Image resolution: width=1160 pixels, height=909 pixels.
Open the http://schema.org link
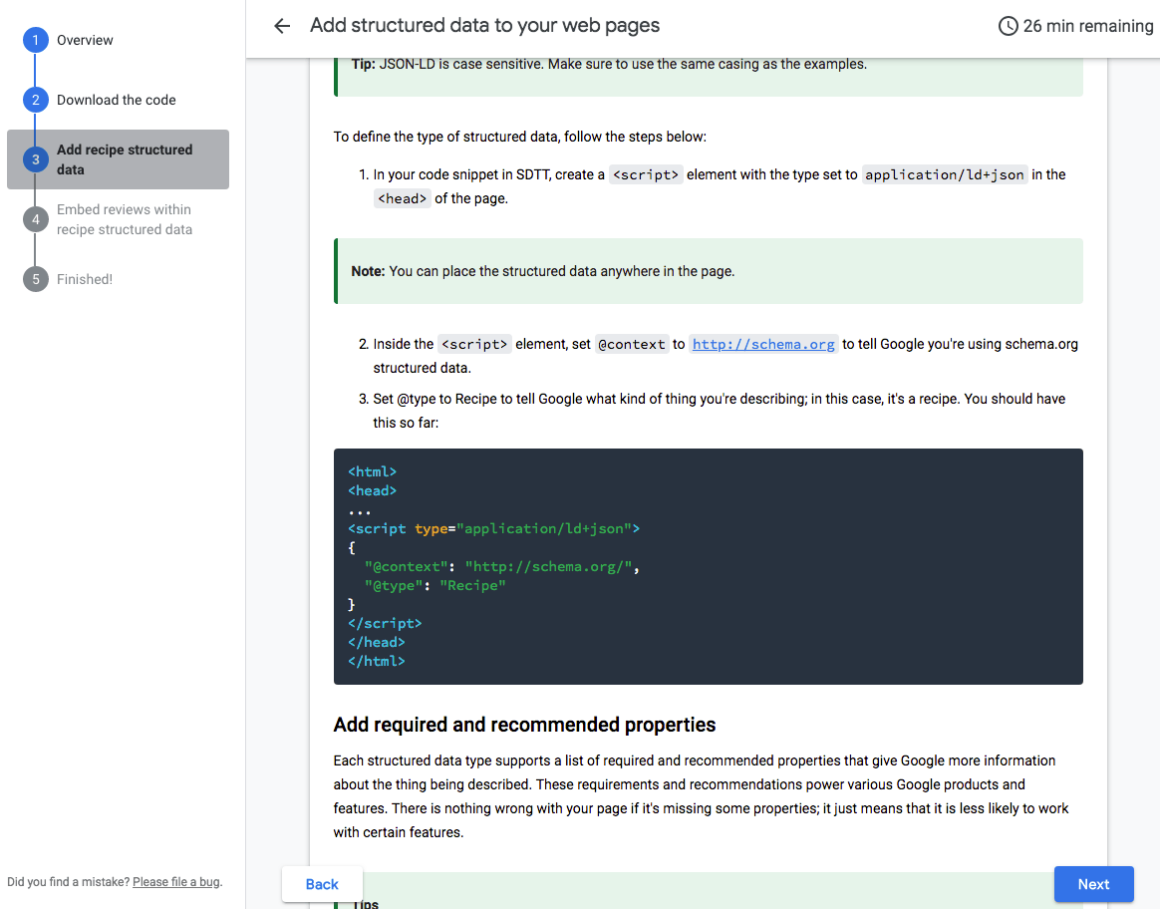click(763, 344)
